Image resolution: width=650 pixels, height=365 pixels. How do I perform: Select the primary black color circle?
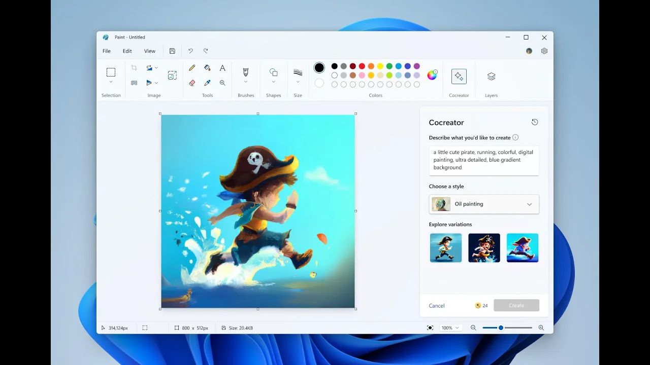[x=319, y=67]
